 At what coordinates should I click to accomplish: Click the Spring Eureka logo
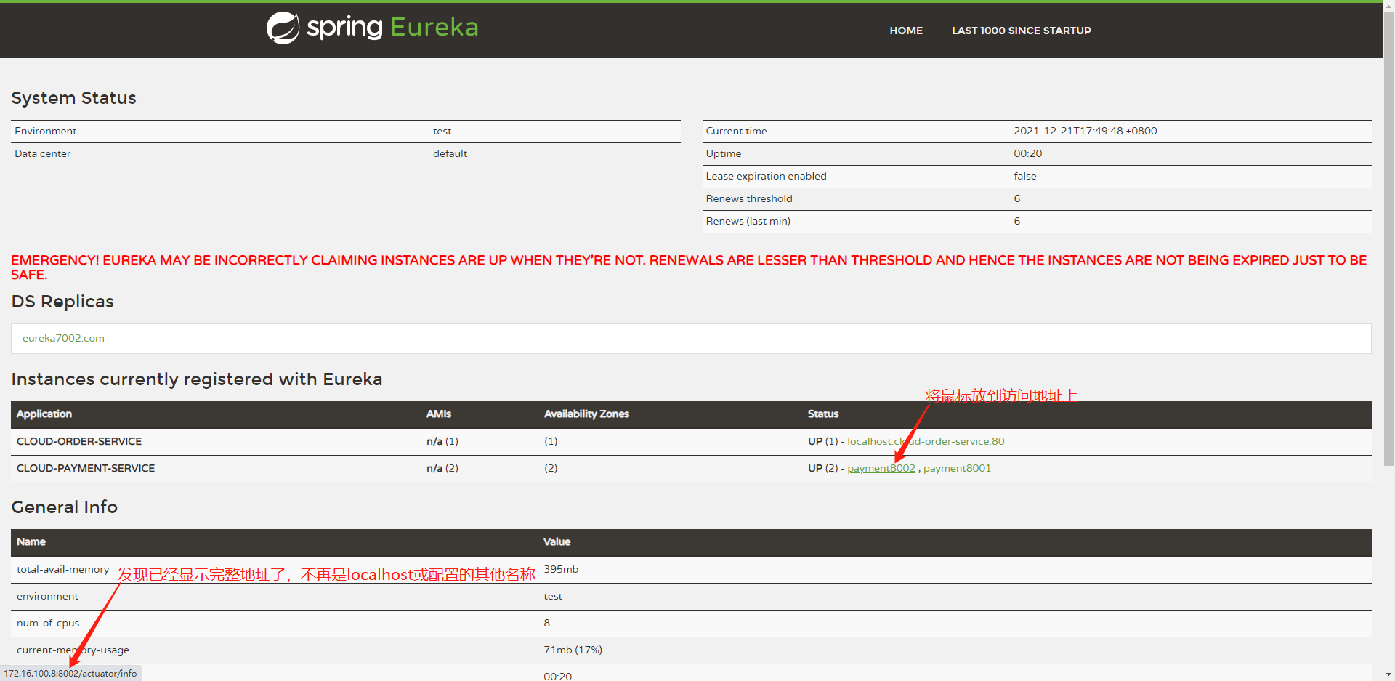coord(373,28)
